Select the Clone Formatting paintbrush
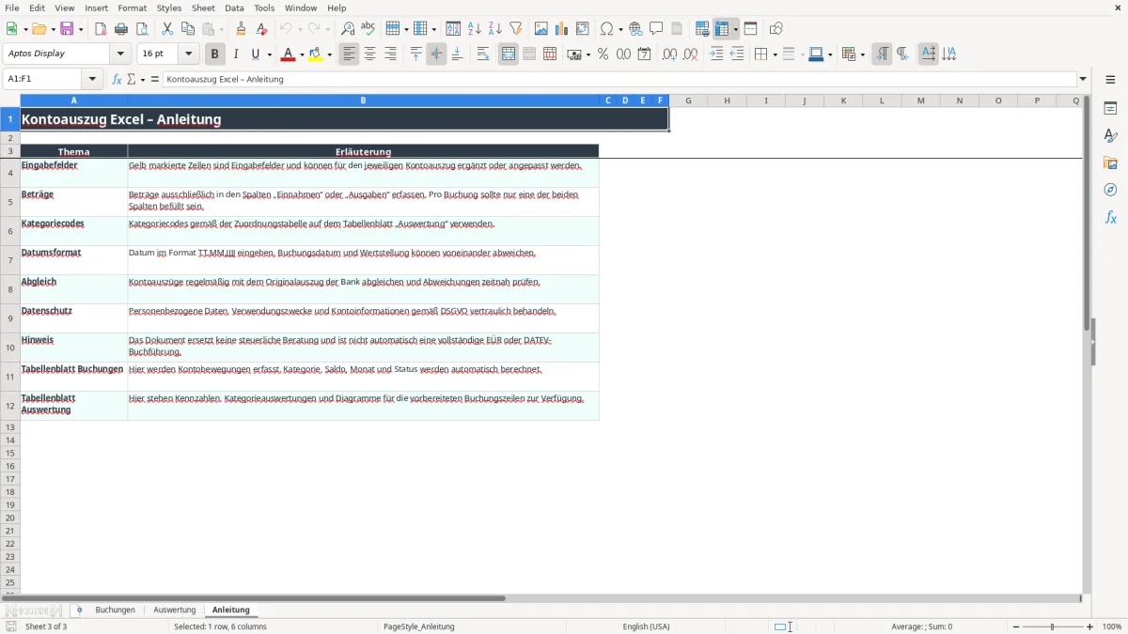 [241, 29]
